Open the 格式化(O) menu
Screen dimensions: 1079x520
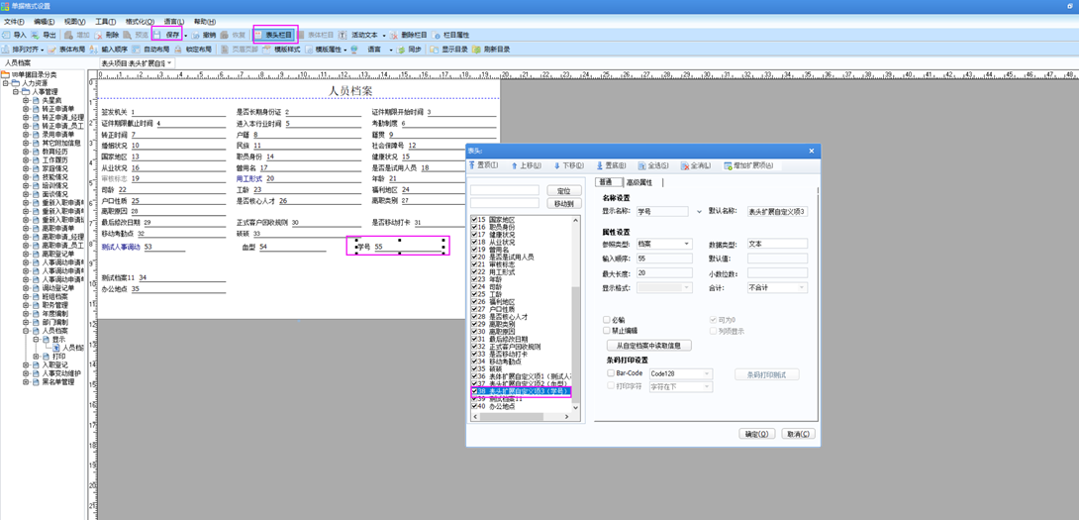click(140, 22)
